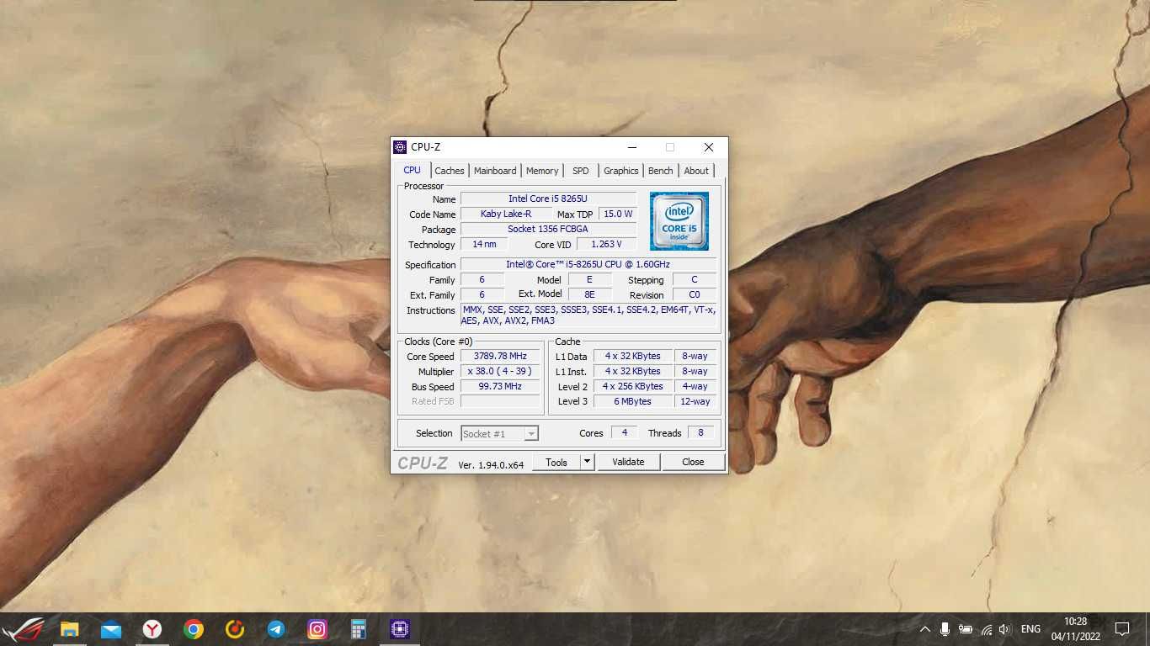Click the Level 2 value '4 x 256 KBytes'

point(633,386)
